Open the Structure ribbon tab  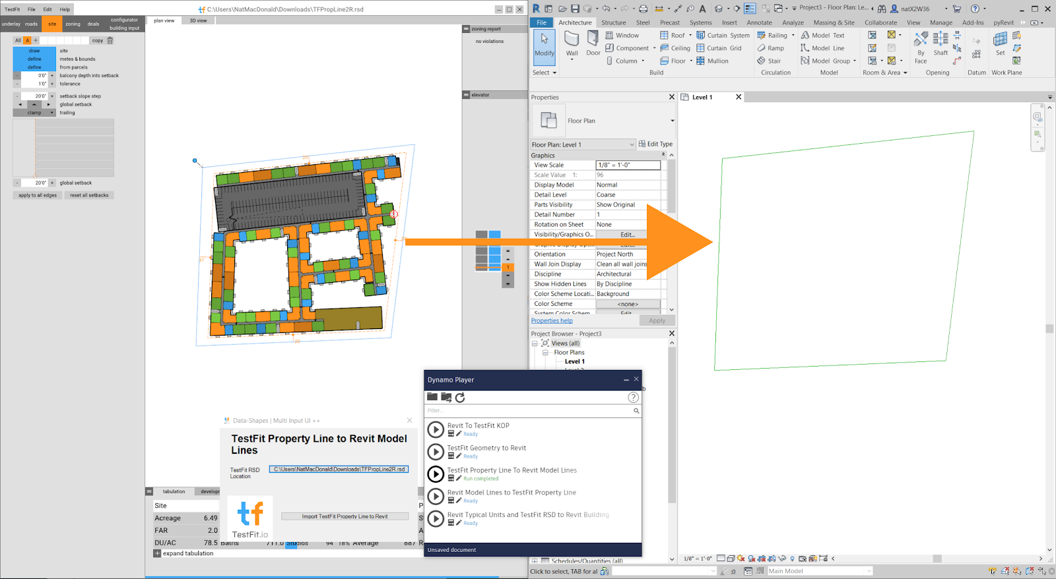[x=613, y=22]
